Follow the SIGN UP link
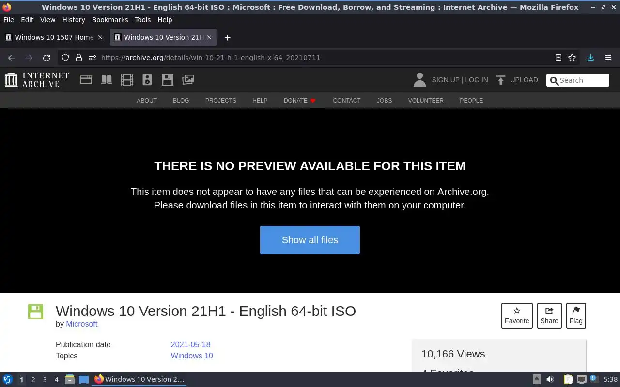The image size is (620, 387). [445, 80]
